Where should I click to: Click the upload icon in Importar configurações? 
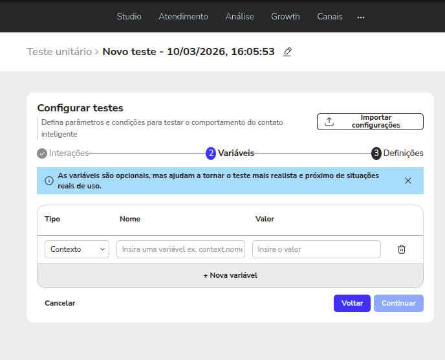(329, 122)
